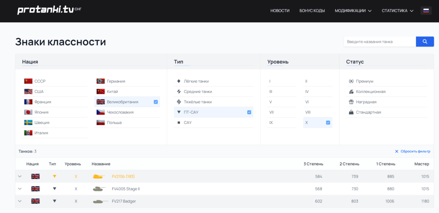Uncheck the ПТ-САУ type checkbox
This screenshot has width=439, height=213.
click(249, 112)
